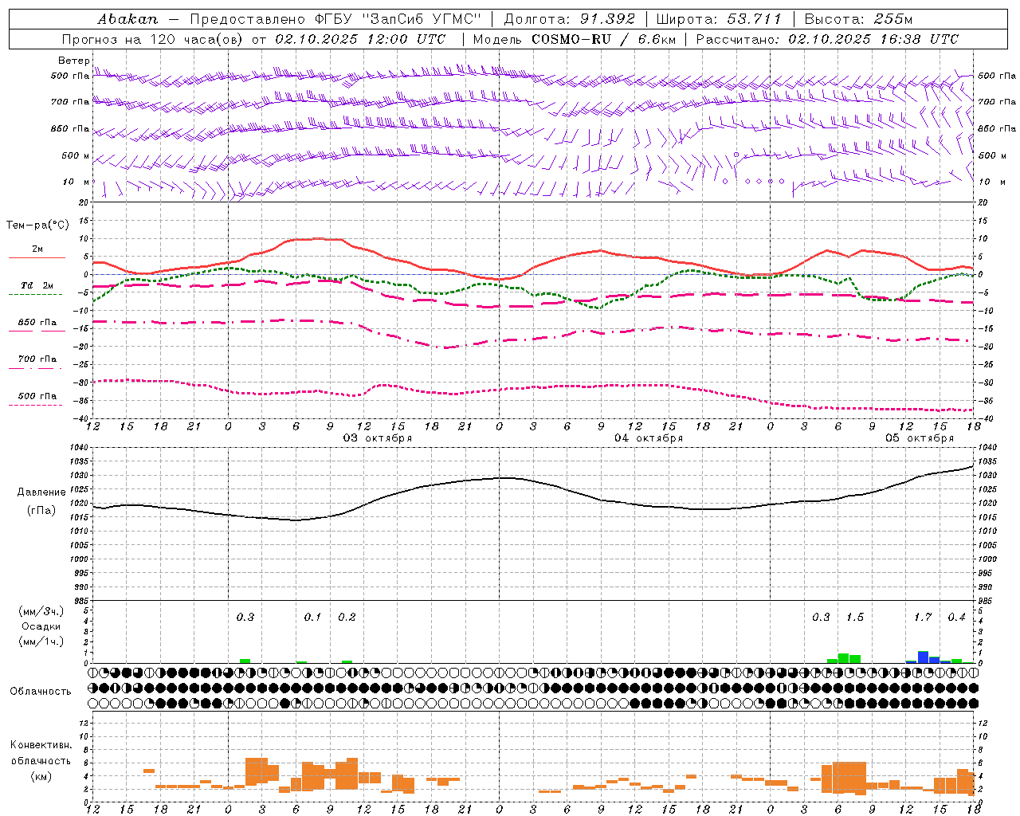Click the "0.2" precipitation amount value
1020x816 pixels.
(x=347, y=618)
